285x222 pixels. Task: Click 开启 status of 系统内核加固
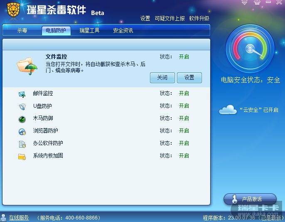coord(184,155)
